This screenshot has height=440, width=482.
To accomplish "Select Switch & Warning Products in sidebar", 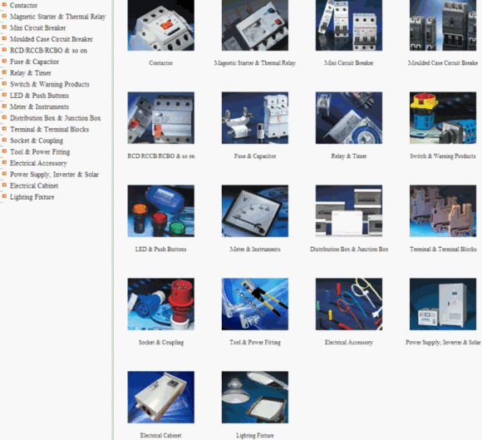I will (x=50, y=84).
